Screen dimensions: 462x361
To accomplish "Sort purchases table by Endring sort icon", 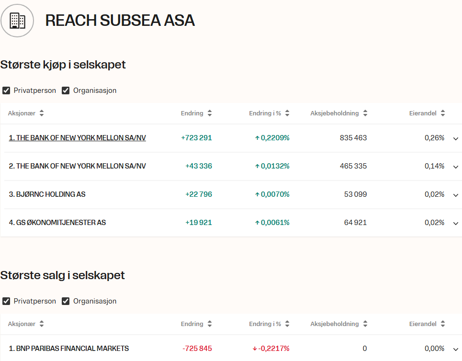I will [x=209, y=113].
